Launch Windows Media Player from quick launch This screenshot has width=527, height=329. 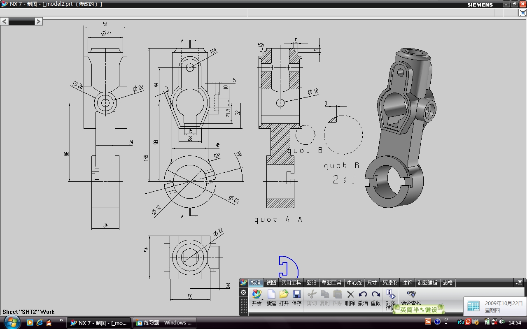tap(30, 322)
